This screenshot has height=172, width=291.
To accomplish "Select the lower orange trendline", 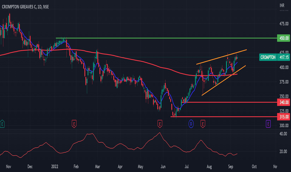I will (224, 80).
